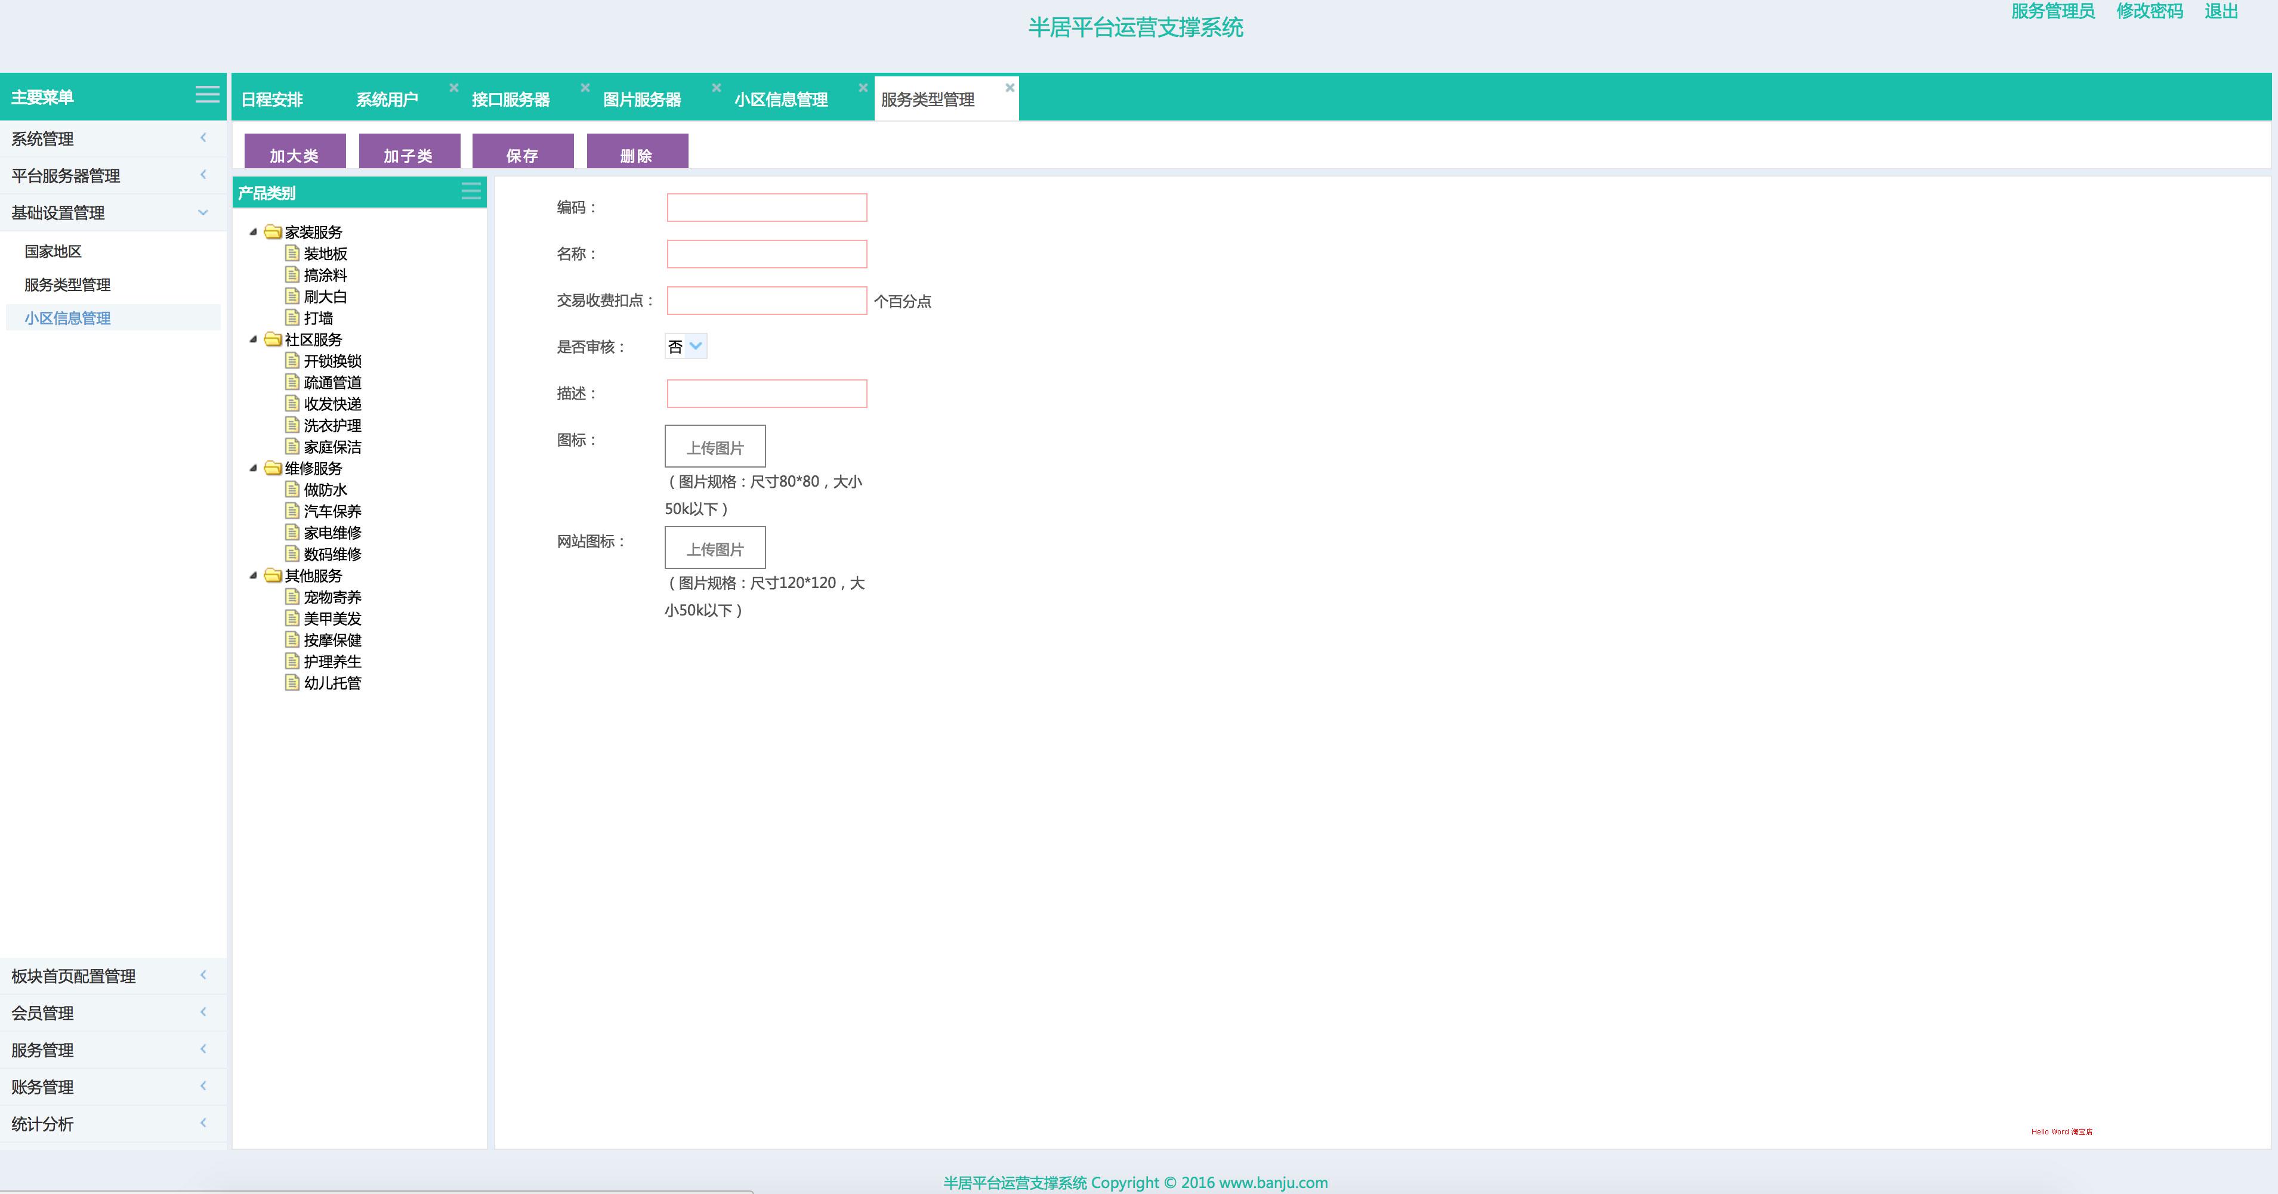Click the 家装服务 folder icon
Viewport: 2278px width, 1194px height.
click(273, 231)
